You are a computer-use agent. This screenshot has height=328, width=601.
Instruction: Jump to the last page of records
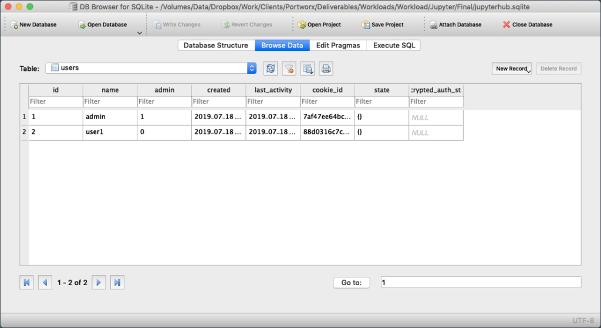[117, 283]
